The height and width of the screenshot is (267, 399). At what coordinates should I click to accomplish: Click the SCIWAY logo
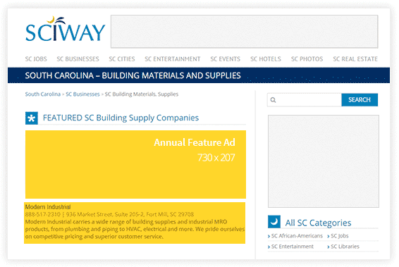[66, 29]
